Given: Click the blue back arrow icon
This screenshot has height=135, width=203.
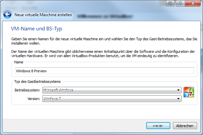Looking at the screenshot, I should 8,15.
